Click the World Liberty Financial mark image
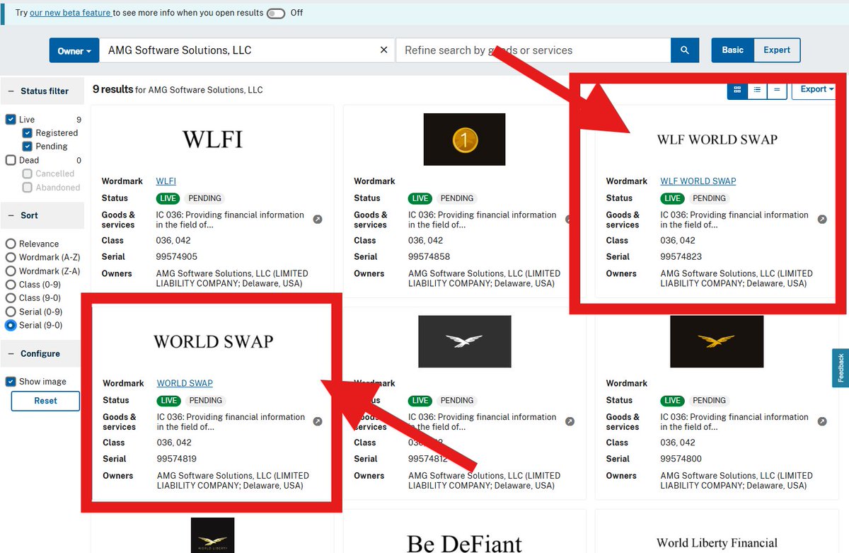Screen dimensions: 849x553 pos(717,543)
